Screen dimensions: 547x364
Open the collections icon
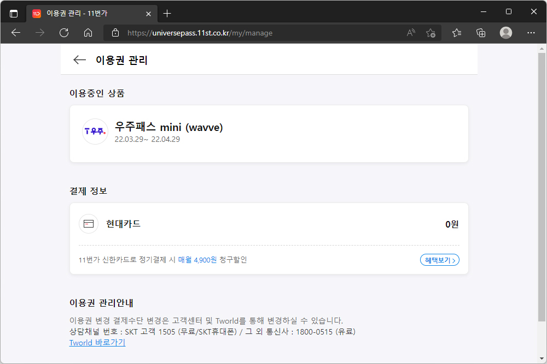[x=481, y=33]
